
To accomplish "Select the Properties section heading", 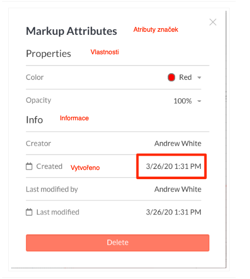I will [x=49, y=54].
